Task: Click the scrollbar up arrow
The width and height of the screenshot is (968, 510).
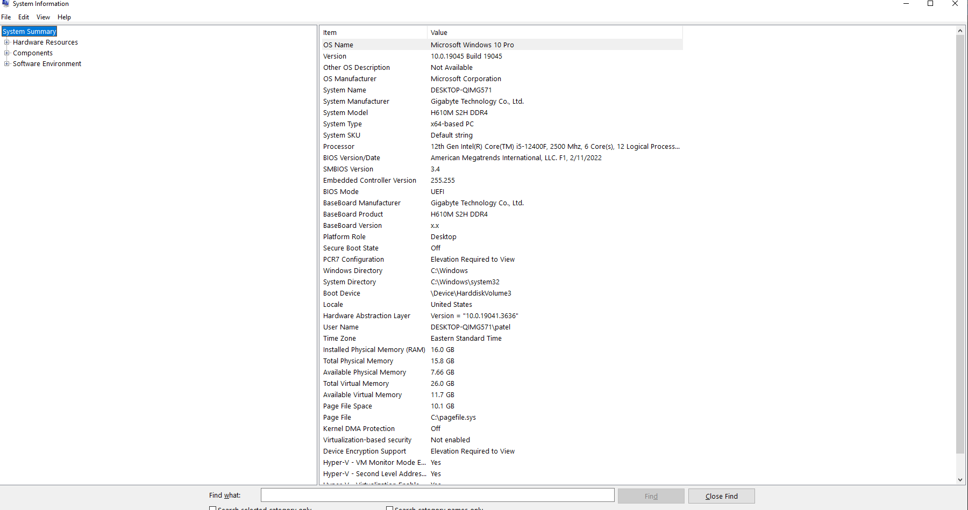Action: coord(960,30)
